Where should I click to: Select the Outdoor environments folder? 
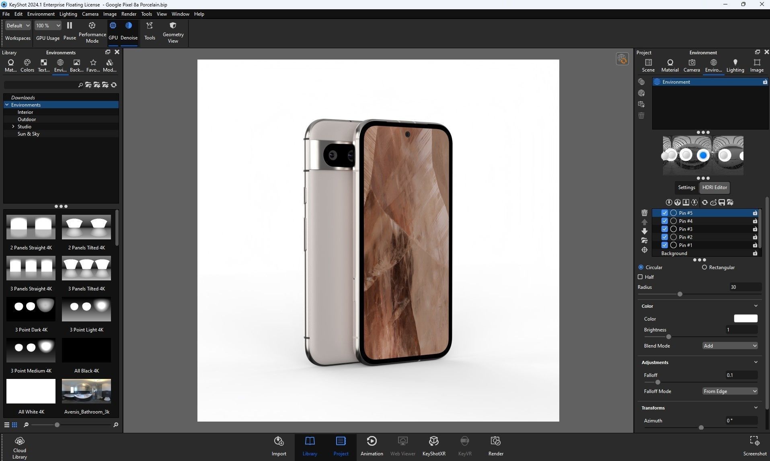click(x=27, y=119)
